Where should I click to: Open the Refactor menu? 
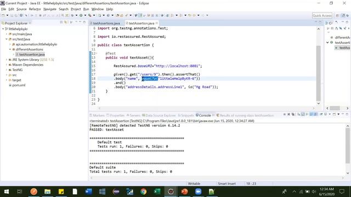click(x=35, y=9)
